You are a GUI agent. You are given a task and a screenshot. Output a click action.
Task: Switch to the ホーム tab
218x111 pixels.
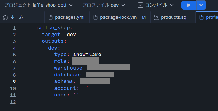(22, 17)
